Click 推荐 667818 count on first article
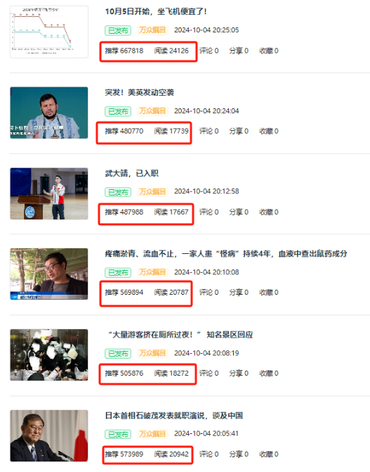 124,51
